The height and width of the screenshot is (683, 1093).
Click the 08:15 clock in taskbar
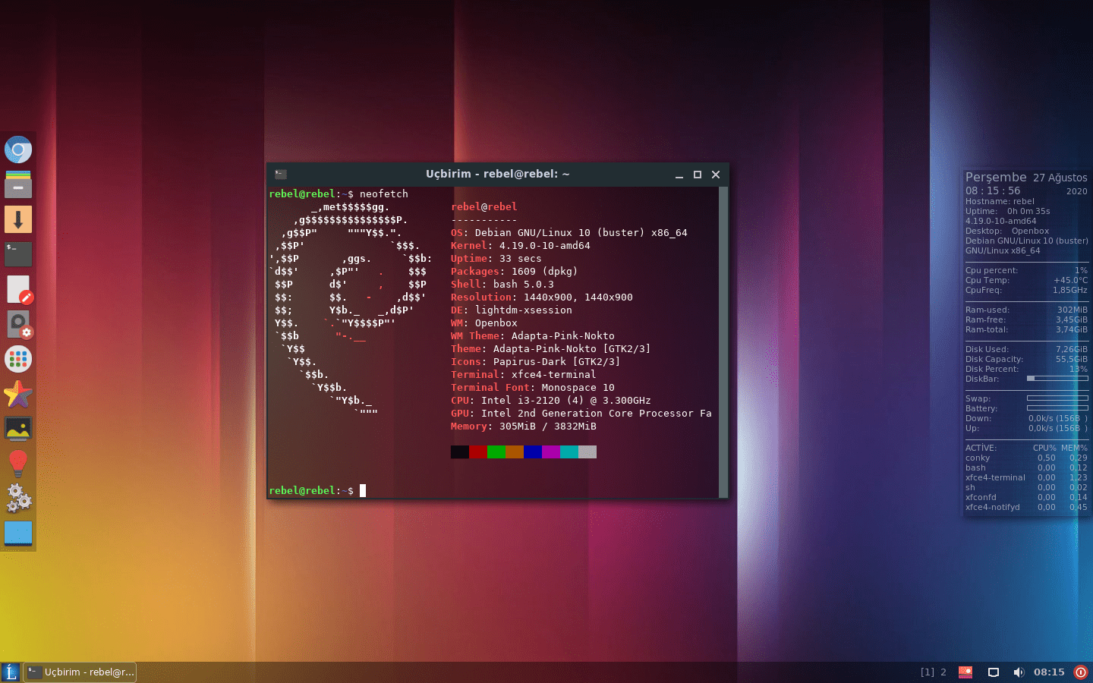click(x=1049, y=672)
